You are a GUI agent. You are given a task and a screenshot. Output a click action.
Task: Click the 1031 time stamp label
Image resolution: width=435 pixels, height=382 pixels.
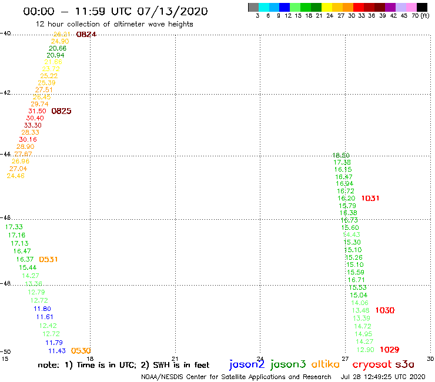click(x=370, y=198)
